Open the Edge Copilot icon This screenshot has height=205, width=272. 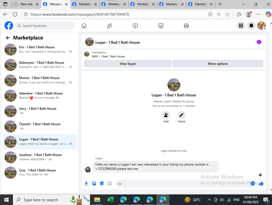tap(268, 14)
